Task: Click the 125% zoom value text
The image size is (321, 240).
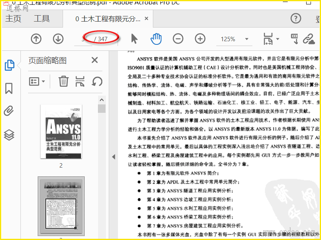Action: pos(228,39)
